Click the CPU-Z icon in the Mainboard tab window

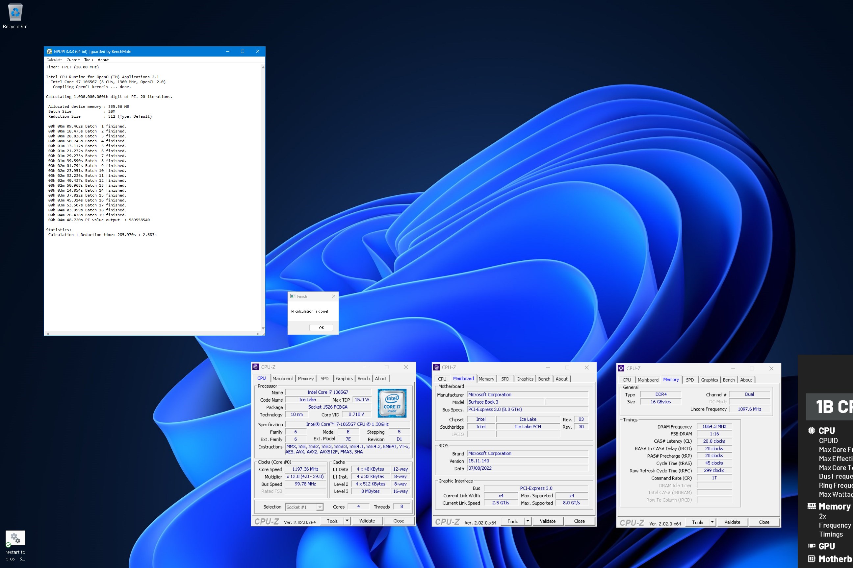click(x=436, y=367)
